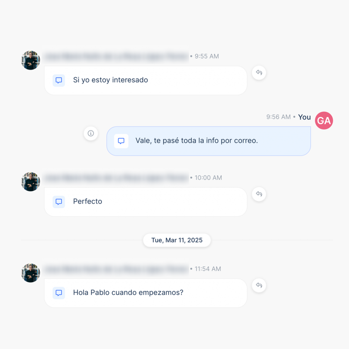Open sender's profile photo at 11:54 AM

point(30,273)
